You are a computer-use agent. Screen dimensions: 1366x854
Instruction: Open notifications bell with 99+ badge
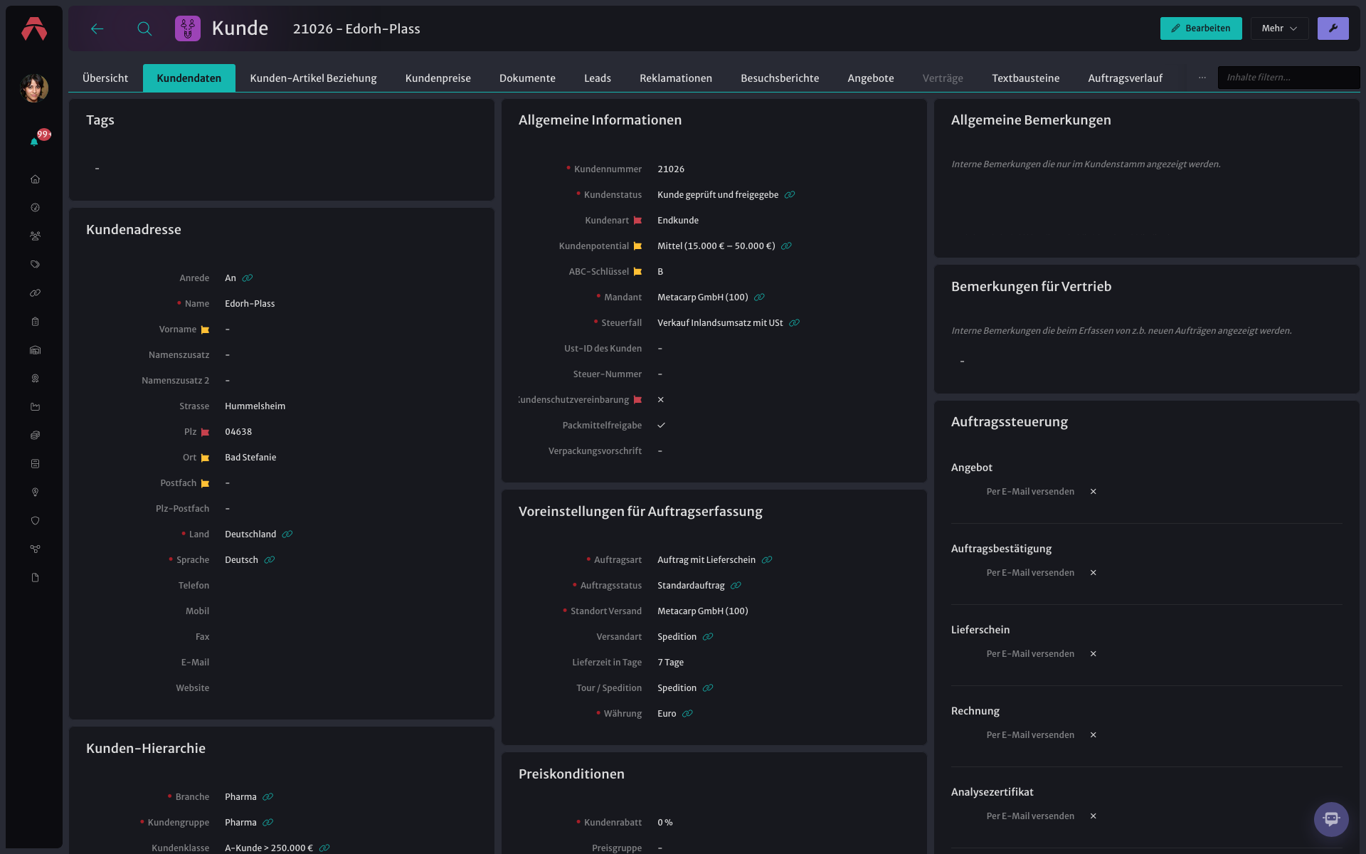[x=36, y=140]
